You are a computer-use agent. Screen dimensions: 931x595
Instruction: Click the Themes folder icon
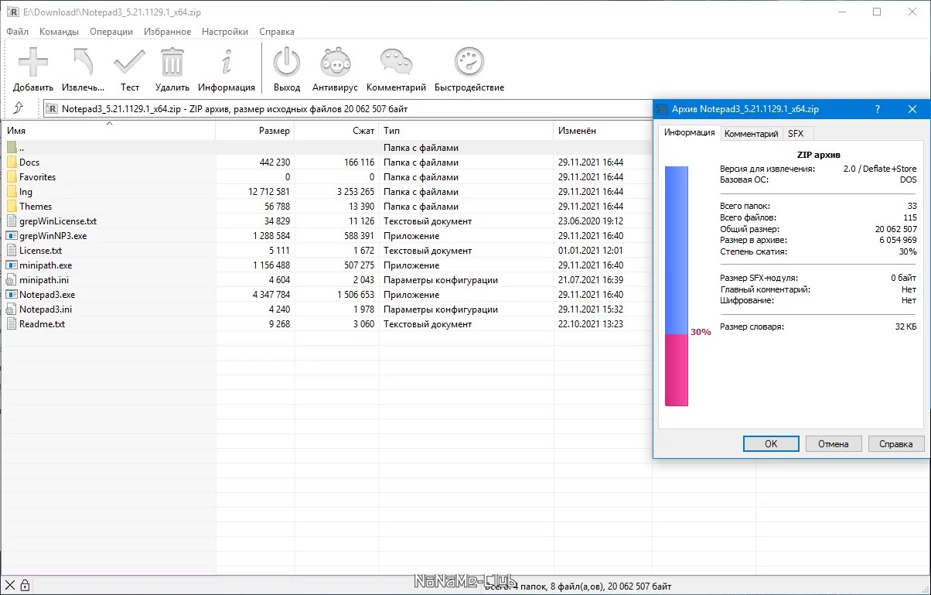tap(12, 207)
